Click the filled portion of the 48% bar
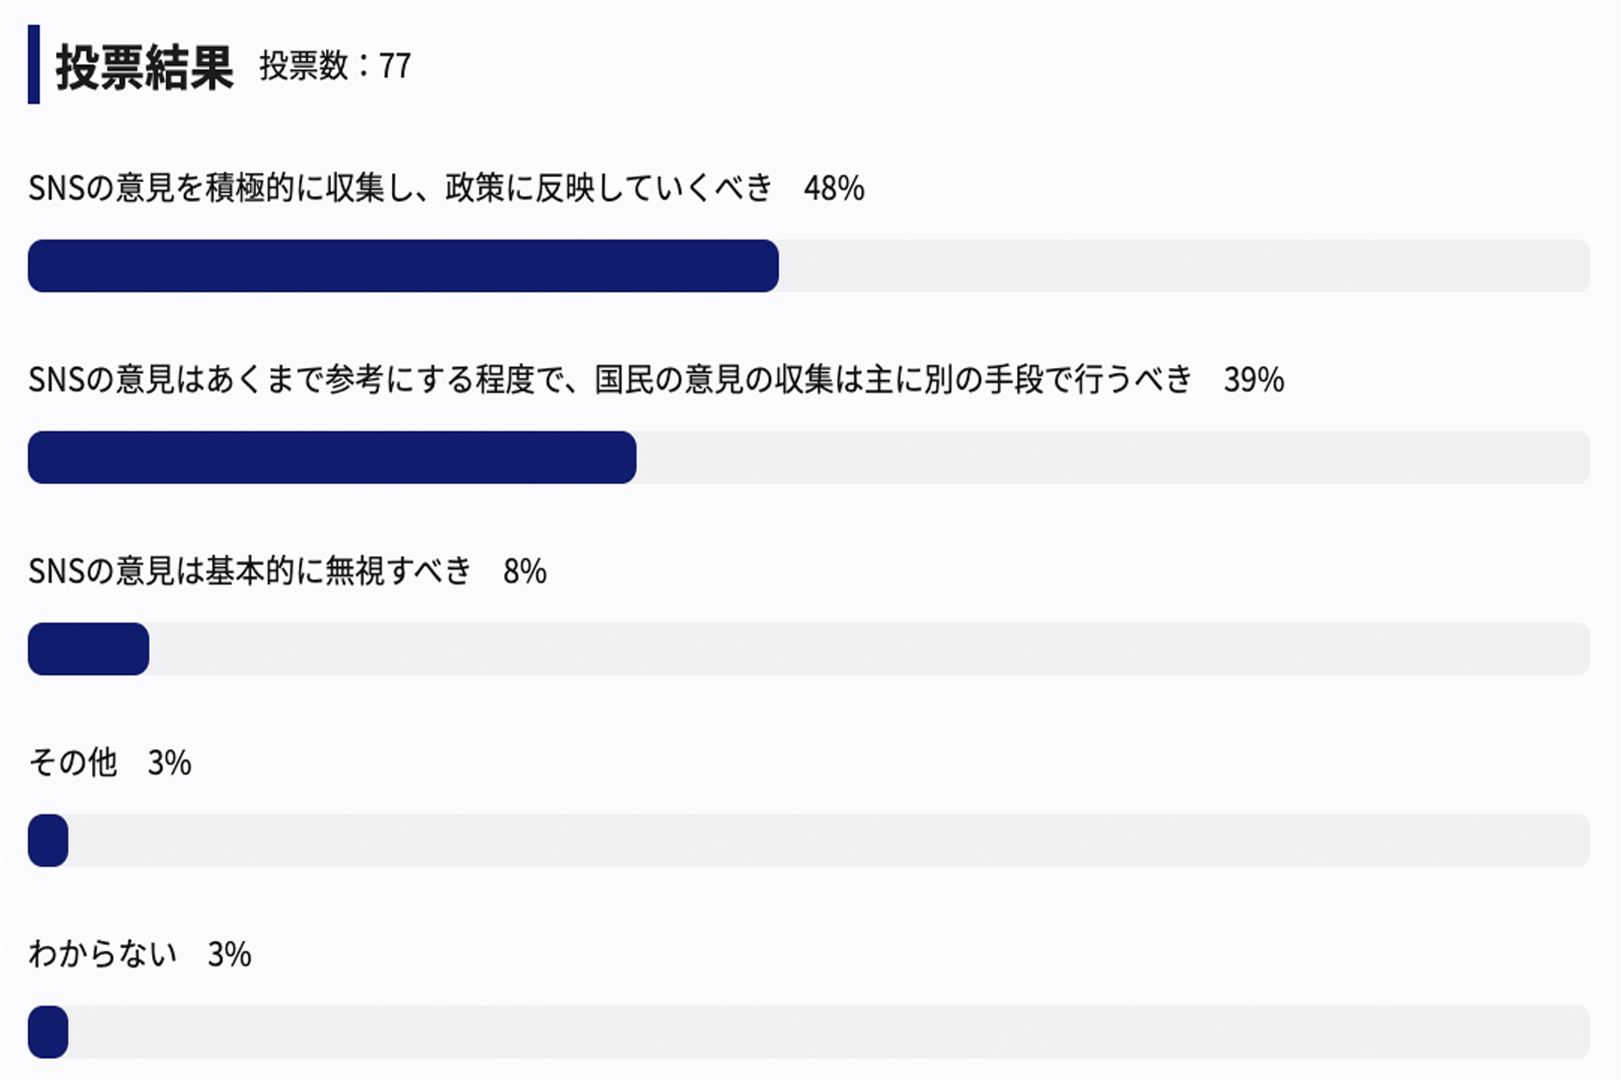Image resolution: width=1621 pixels, height=1080 pixels. click(403, 266)
